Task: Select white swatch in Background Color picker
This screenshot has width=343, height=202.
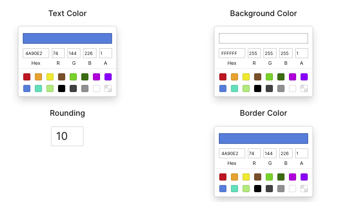Action: (x=293, y=88)
